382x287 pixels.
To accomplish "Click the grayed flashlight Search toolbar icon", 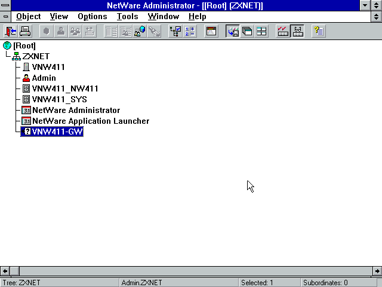I will [154, 31].
